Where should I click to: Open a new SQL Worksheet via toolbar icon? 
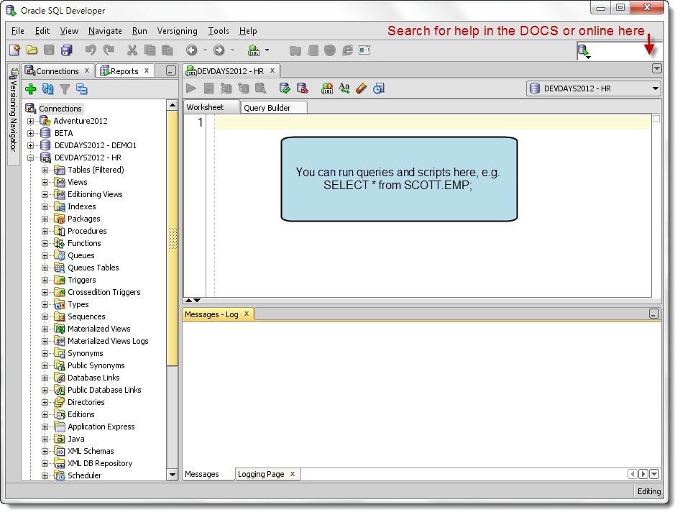tap(254, 50)
